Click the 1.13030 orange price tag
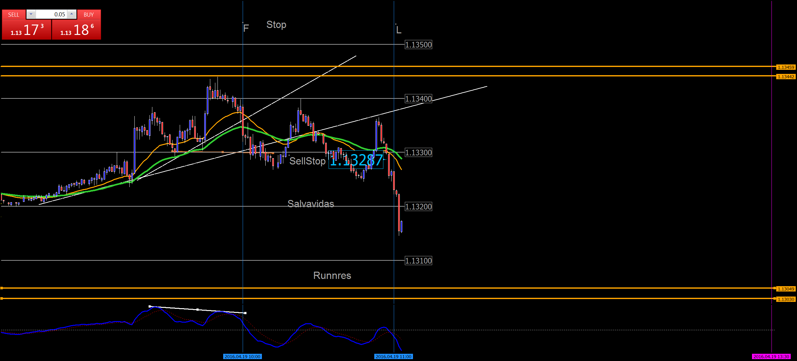The image size is (797, 361). 786,299
